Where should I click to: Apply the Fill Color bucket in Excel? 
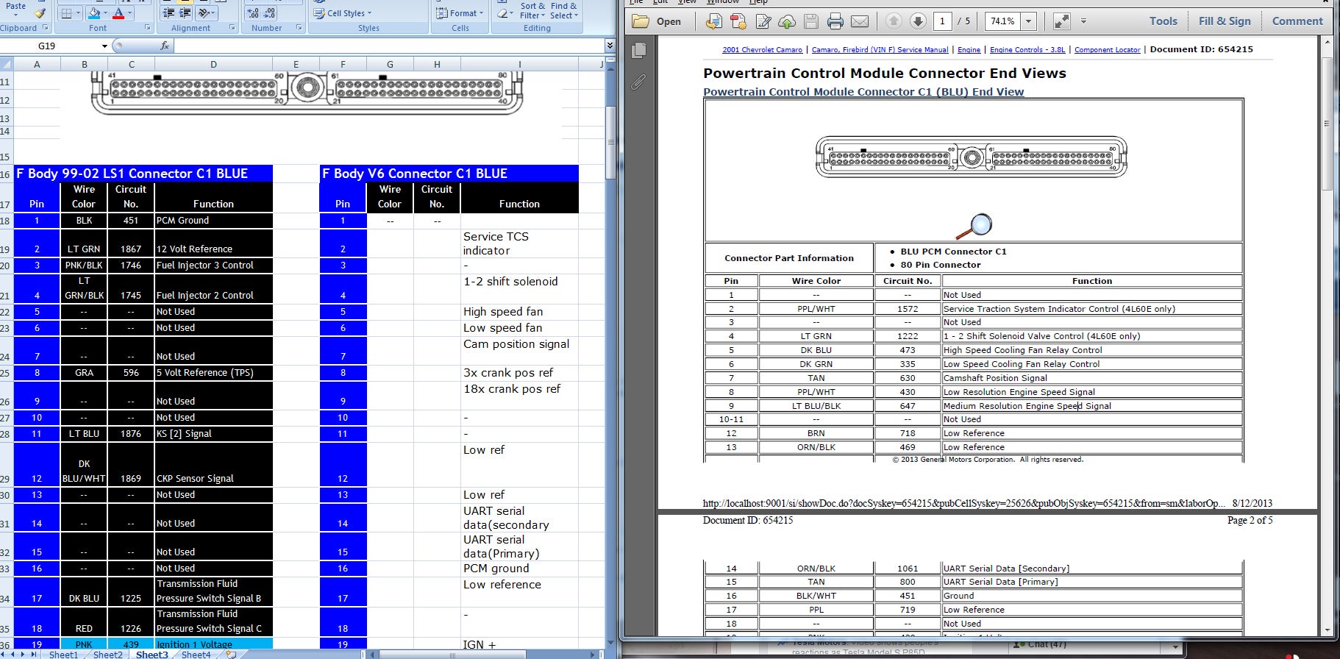pyautogui.click(x=94, y=13)
